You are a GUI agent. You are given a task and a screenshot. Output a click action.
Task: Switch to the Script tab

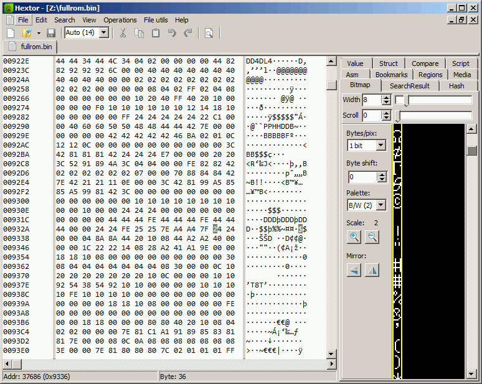click(460, 63)
